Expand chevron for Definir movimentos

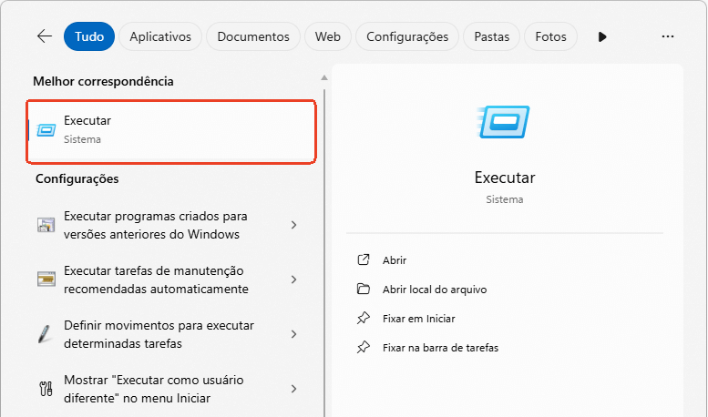point(294,334)
